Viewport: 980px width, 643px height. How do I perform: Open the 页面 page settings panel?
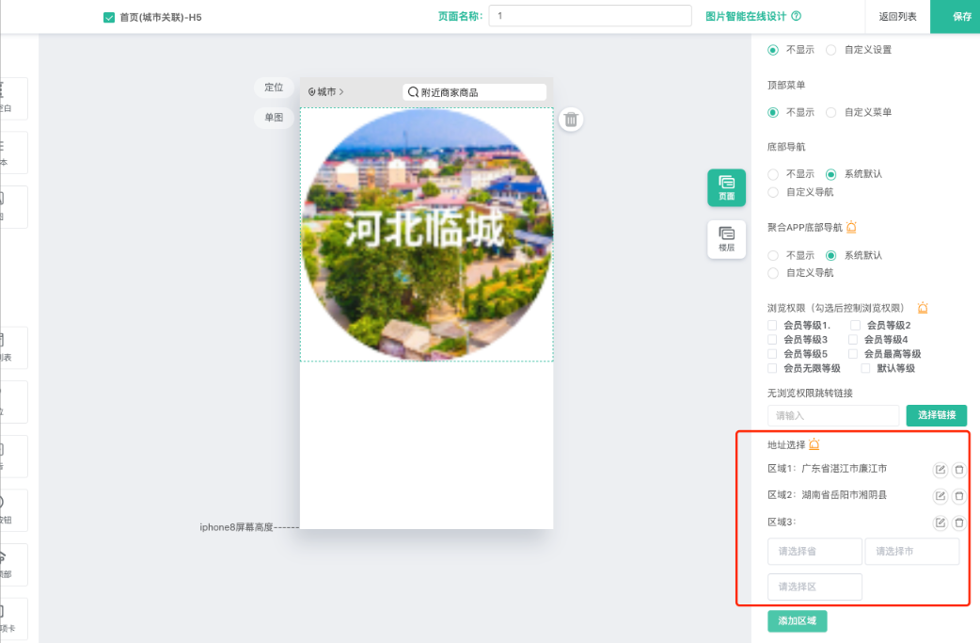[x=726, y=187]
